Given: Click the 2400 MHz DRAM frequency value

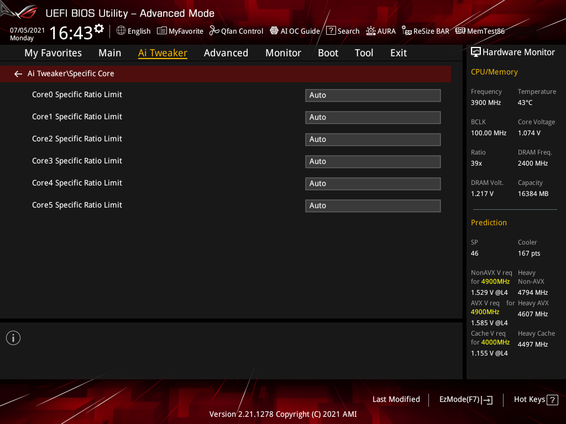Looking at the screenshot, I should pyautogui.click(x=533, y=163).
